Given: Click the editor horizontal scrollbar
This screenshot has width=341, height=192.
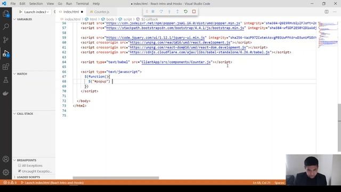Looking at the screenshot, I should pos(116,178).
